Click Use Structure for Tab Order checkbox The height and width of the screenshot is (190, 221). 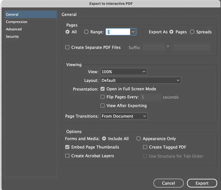point(145,156)
